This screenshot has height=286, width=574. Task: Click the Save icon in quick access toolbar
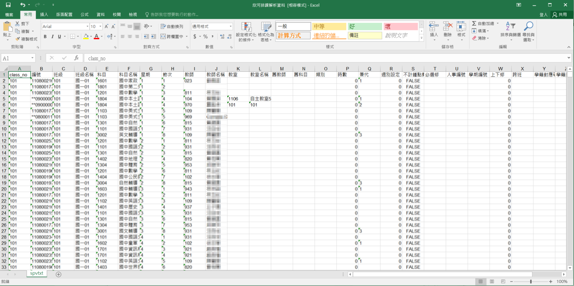[x=8, y=5]
